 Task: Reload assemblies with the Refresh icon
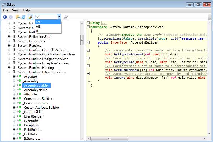pyautogui.click(x=23, y=17)
